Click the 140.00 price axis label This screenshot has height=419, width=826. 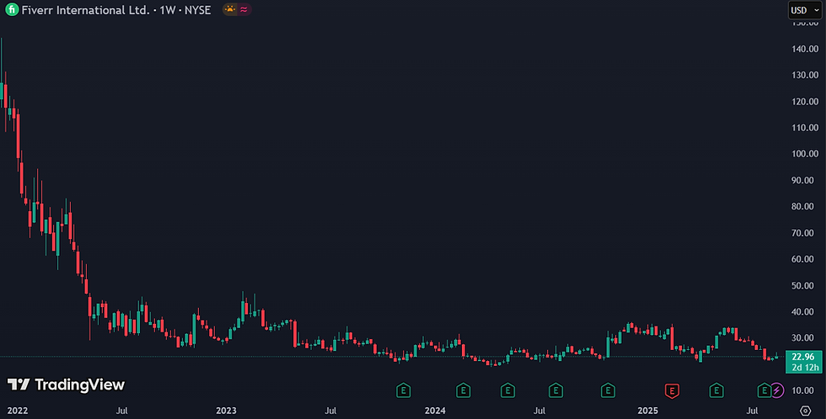pyautogui.click(x=805, y=49)
